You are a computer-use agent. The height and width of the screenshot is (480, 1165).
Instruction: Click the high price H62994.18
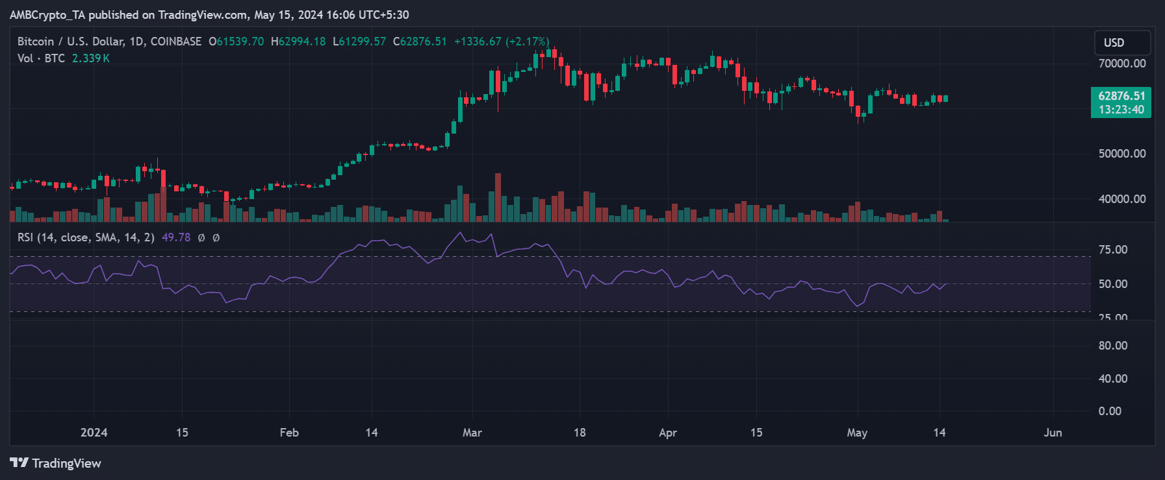[x=298, y=42]
